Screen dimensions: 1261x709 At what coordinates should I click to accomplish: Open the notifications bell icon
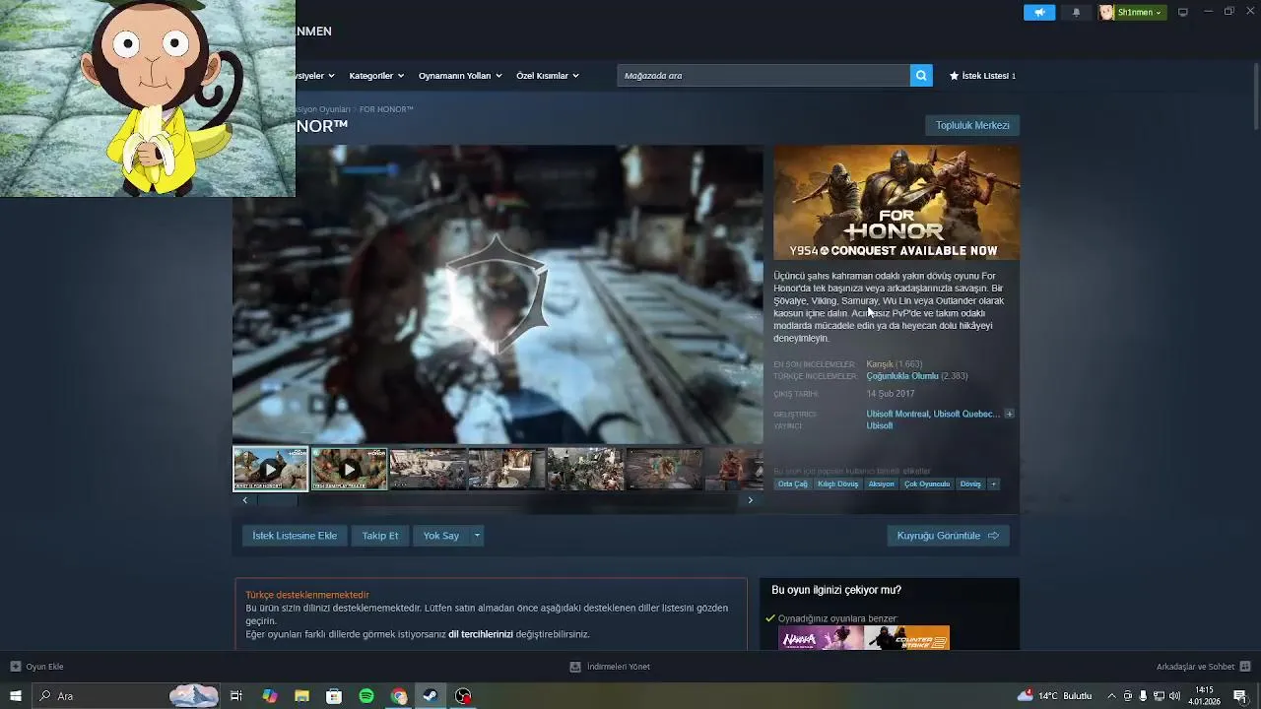[x=1076, y=13]
